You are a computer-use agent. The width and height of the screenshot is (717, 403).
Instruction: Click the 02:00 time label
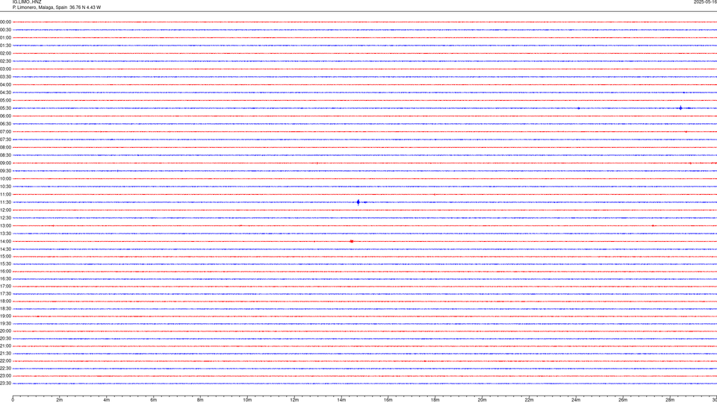(x=5, y=54)
